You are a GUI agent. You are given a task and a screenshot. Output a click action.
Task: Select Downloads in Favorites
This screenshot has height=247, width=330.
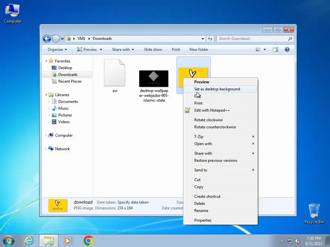pos(68,75)
